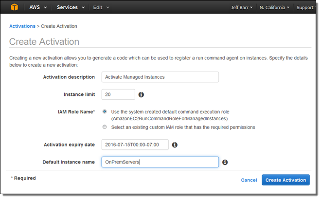Click info icon beside Default Instance name
The height and width of the screenshot is (199, 321).
click(x=225, y=162)
